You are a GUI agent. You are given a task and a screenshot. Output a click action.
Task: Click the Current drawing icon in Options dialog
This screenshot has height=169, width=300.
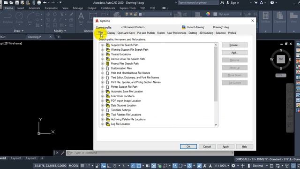pos(184,27)
